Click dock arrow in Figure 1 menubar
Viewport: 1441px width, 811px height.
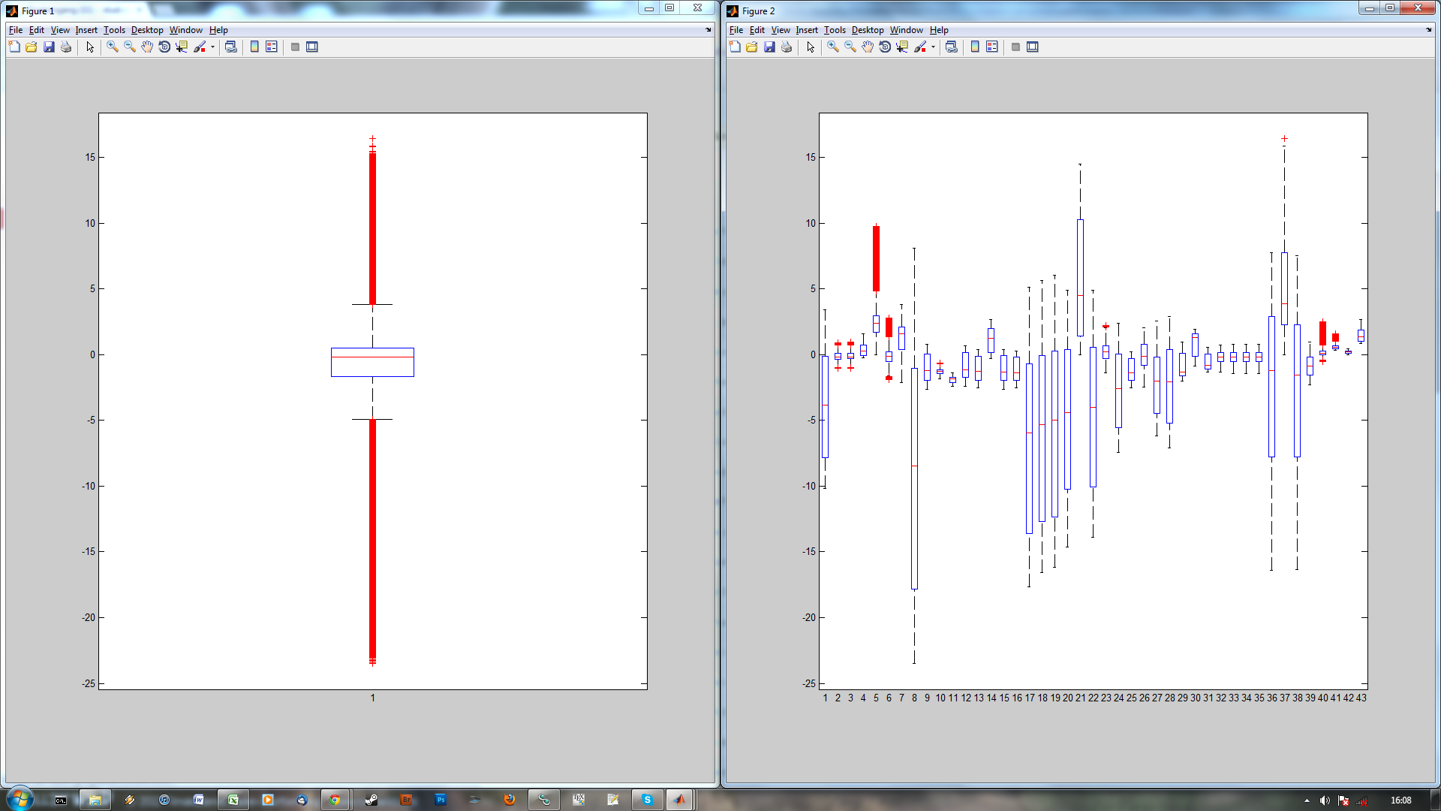(708, 30)
